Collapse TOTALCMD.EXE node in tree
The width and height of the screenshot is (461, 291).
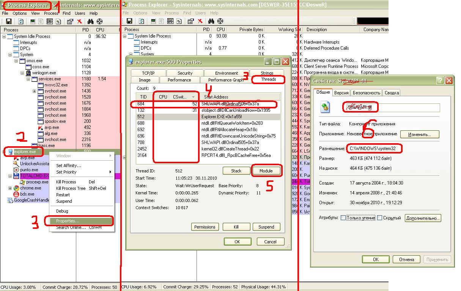tap(10, 176)
